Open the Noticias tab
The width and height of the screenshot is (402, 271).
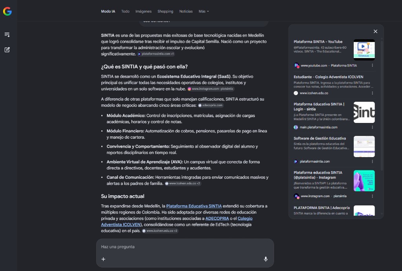click(186, 11)
